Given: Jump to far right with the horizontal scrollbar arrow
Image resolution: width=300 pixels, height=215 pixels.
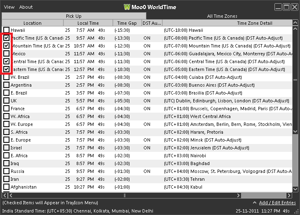Looking at the screenshot, I should coord(289,195).
